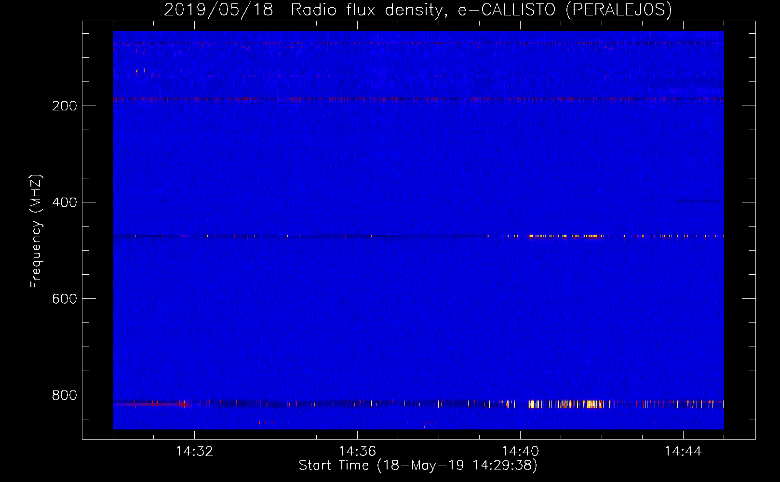This screenshot has height=482, width=780.
Task: Click the 14:44 time tick label
Action: pos(683,452)
